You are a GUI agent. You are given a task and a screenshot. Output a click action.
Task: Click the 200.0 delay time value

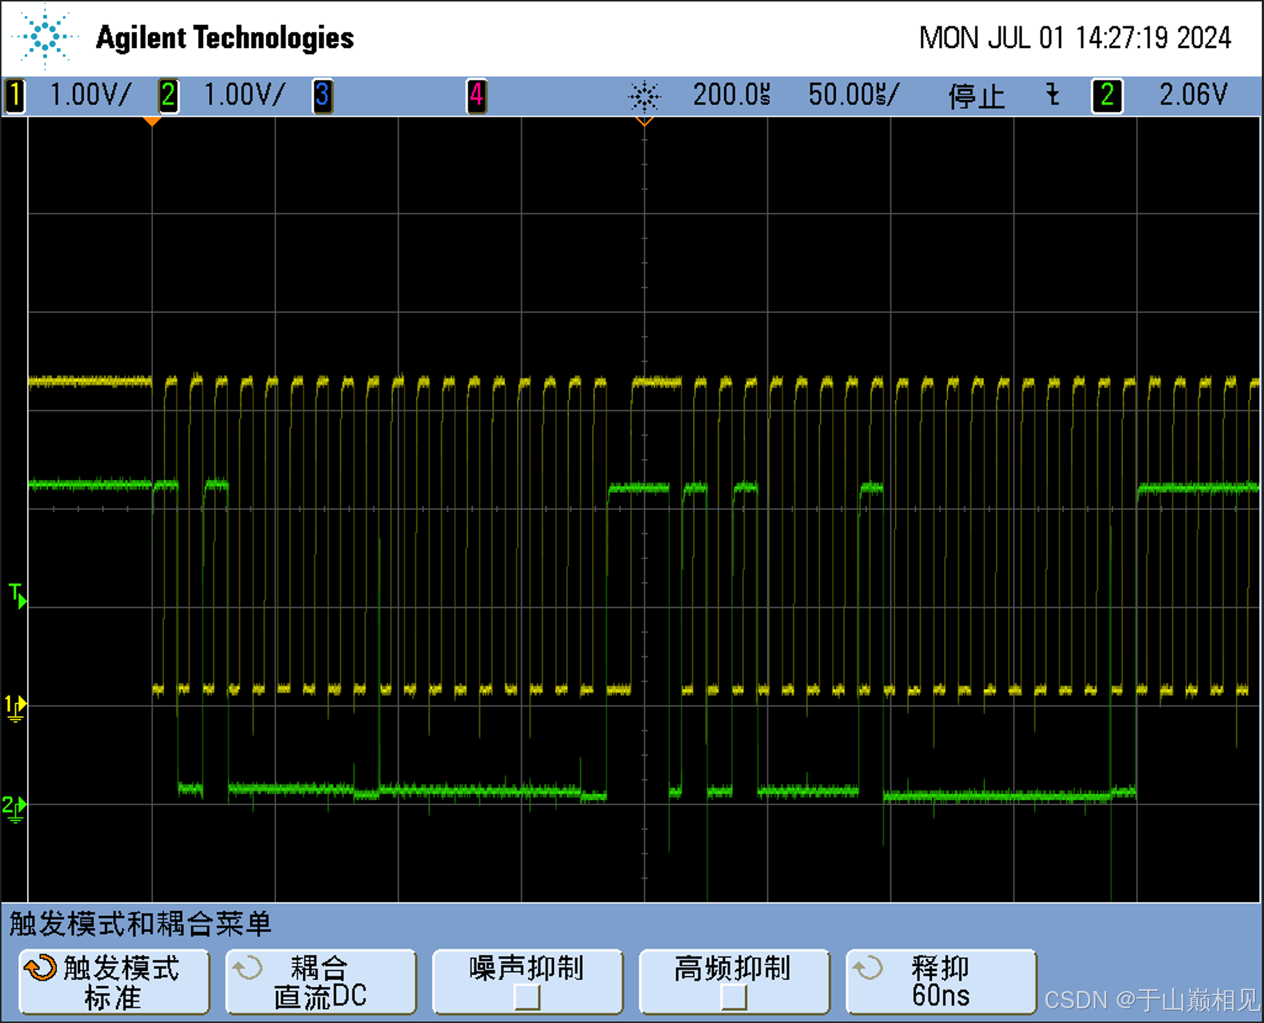click(x=732, y=94)
